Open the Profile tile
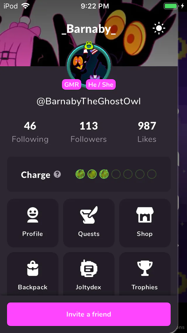The image size is (187, 333). (x=33, y=223)
